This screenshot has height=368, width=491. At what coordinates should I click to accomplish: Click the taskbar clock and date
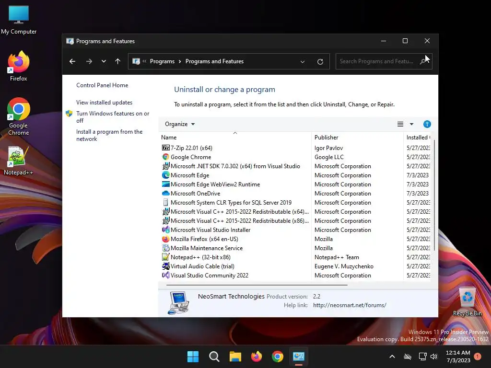(458, 356)
